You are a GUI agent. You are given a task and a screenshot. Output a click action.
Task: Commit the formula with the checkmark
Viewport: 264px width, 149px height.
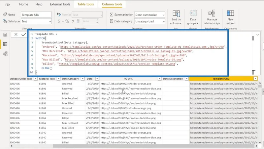[x=23, y=35]
